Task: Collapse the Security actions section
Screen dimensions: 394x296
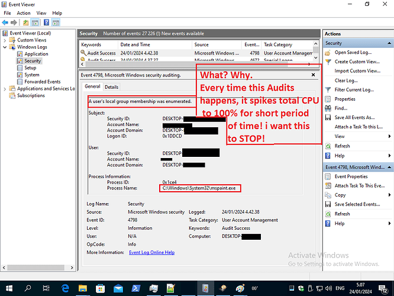Action: click(x=389, y=43)
